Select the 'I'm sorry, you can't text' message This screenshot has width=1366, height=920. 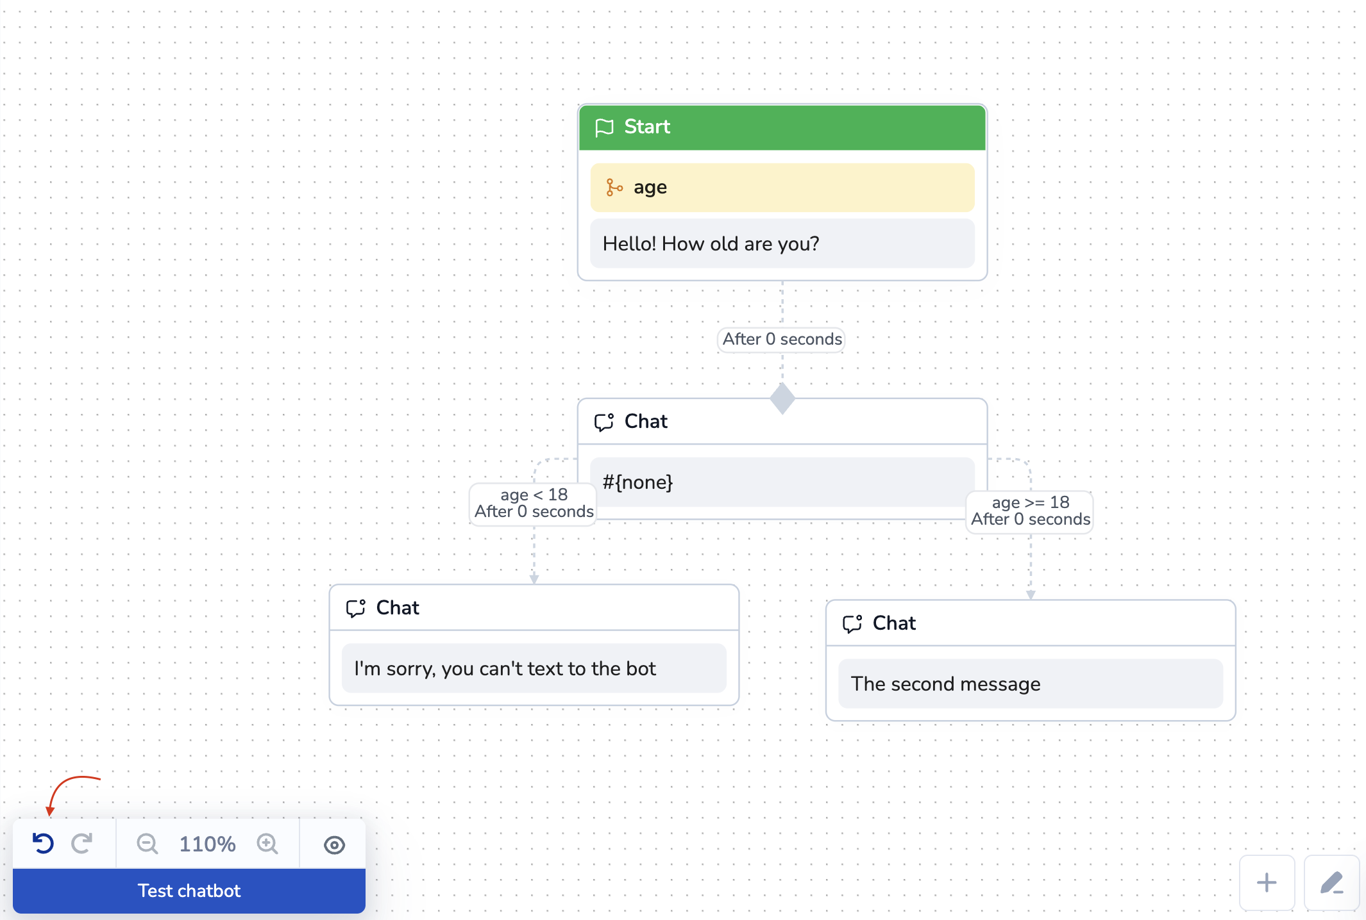tap(534, 668)
